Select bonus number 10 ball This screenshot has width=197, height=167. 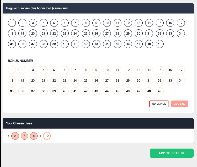click(x=107, y=70)
